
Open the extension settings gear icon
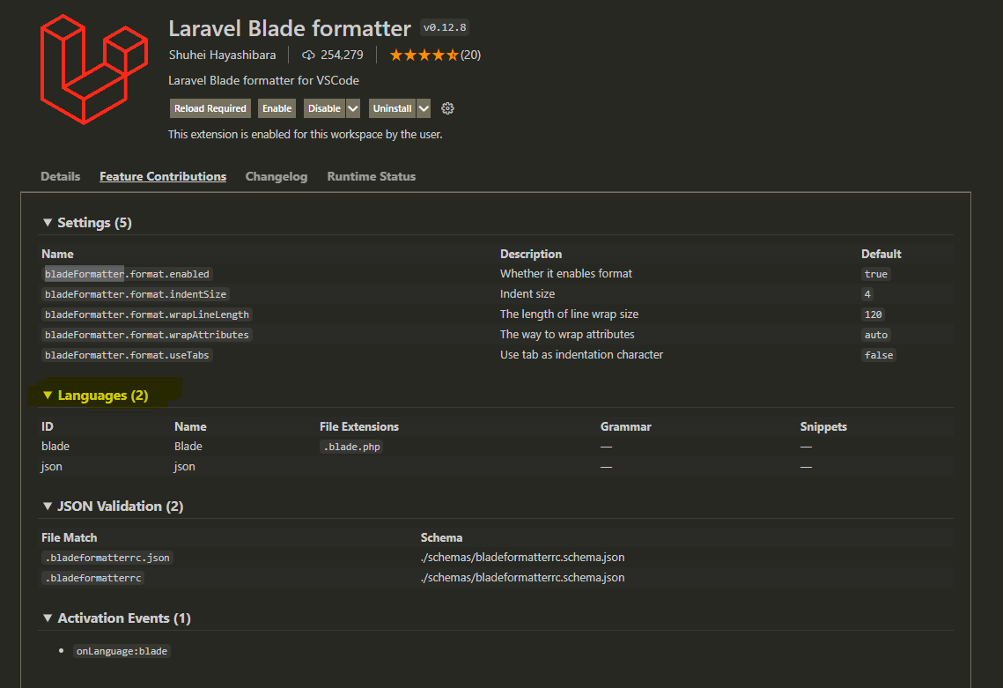[x=447, y=109]
